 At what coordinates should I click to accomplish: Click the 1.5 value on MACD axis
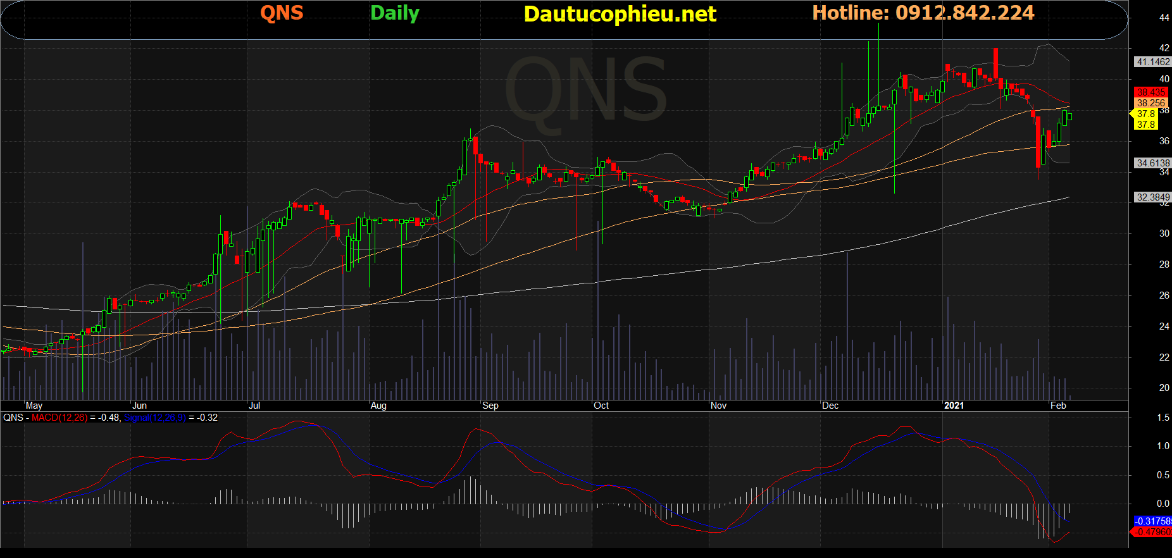click(x=1163, y=418)
